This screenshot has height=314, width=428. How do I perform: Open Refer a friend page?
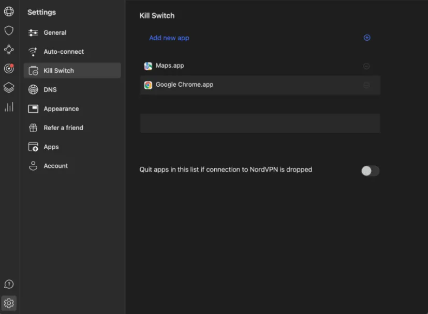63,128
